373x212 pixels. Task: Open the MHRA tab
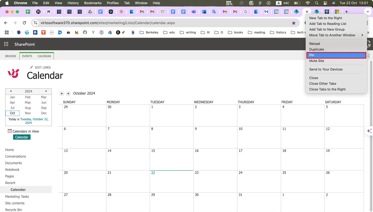click(x=163, y=12)
